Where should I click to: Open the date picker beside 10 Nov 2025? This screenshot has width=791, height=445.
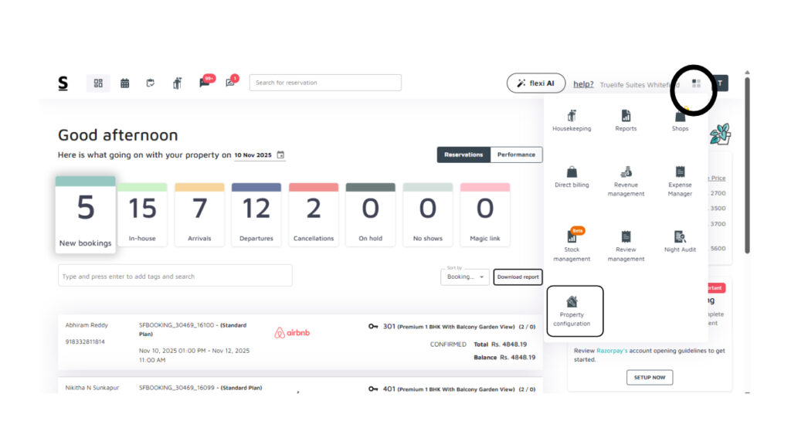pos(280,155)
